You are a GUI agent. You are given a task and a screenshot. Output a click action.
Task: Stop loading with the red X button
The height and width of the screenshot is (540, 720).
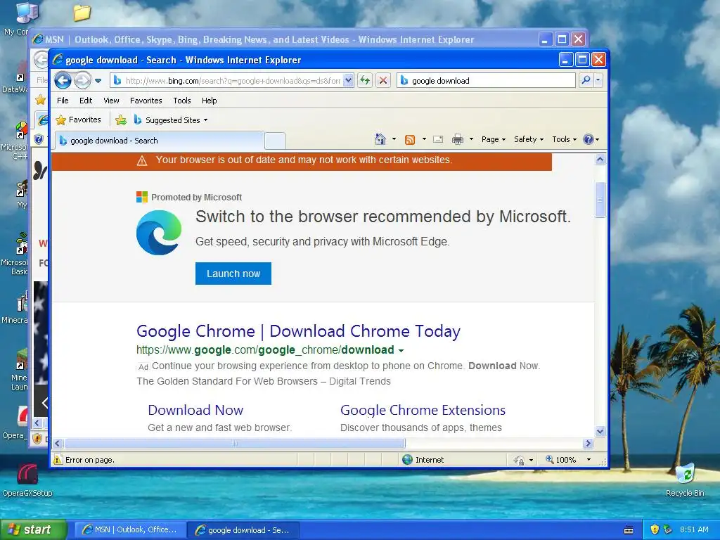click(x=383, y=81)
